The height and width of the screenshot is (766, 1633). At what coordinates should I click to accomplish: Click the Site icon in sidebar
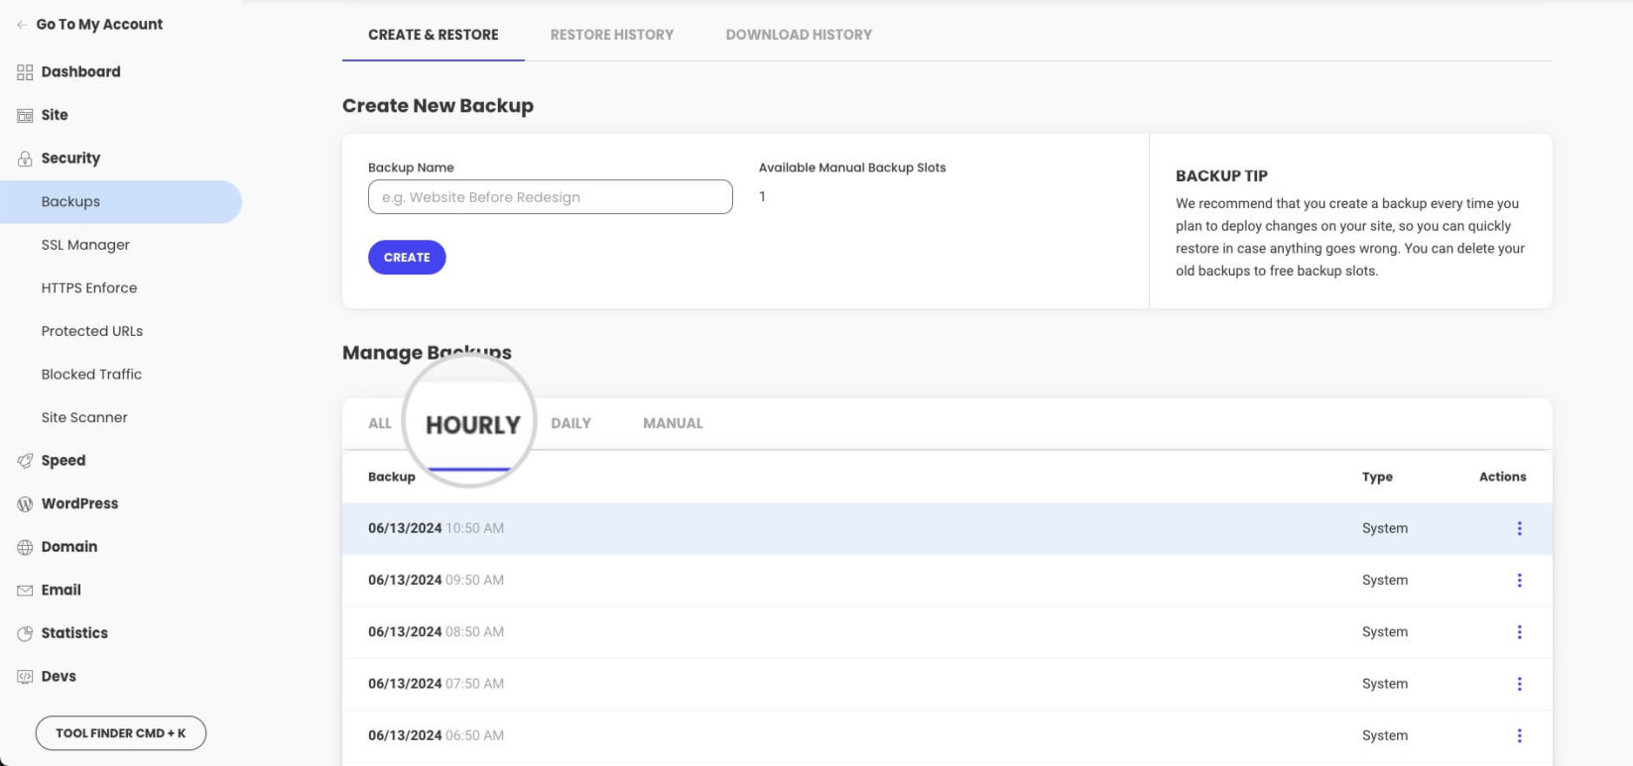pyautogui.click(x=25, y=115)
